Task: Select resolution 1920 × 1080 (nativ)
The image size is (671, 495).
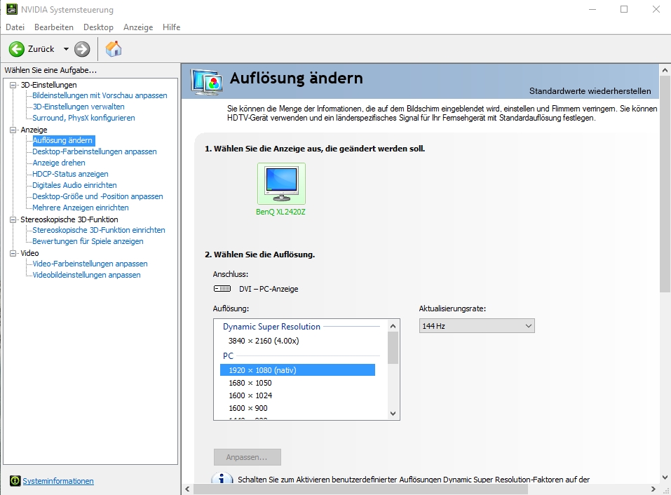Action: [x=297, y=370]
